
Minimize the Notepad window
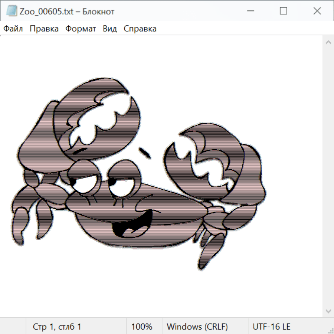click(x=250, y=11)
